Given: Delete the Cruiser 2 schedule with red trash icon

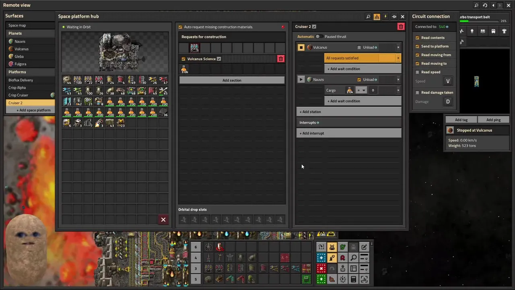Looking at the screenshot, I should coord(401,27).
